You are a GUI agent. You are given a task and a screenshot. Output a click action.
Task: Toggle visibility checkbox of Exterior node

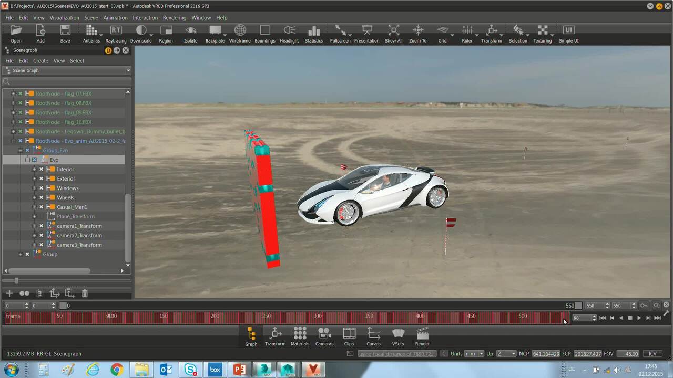coord(42,178)
